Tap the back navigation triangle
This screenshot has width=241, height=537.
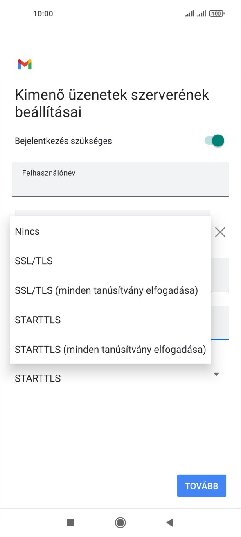169,522
